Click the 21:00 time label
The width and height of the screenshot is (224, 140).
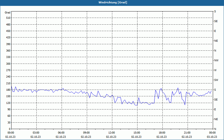(x=188, y=133)
